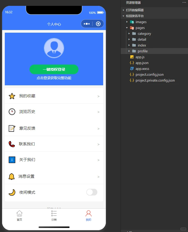This screenshot has height=232, width=188.
Task: Open the 意见反馈 menu row
Action: [x=54, y=128]
